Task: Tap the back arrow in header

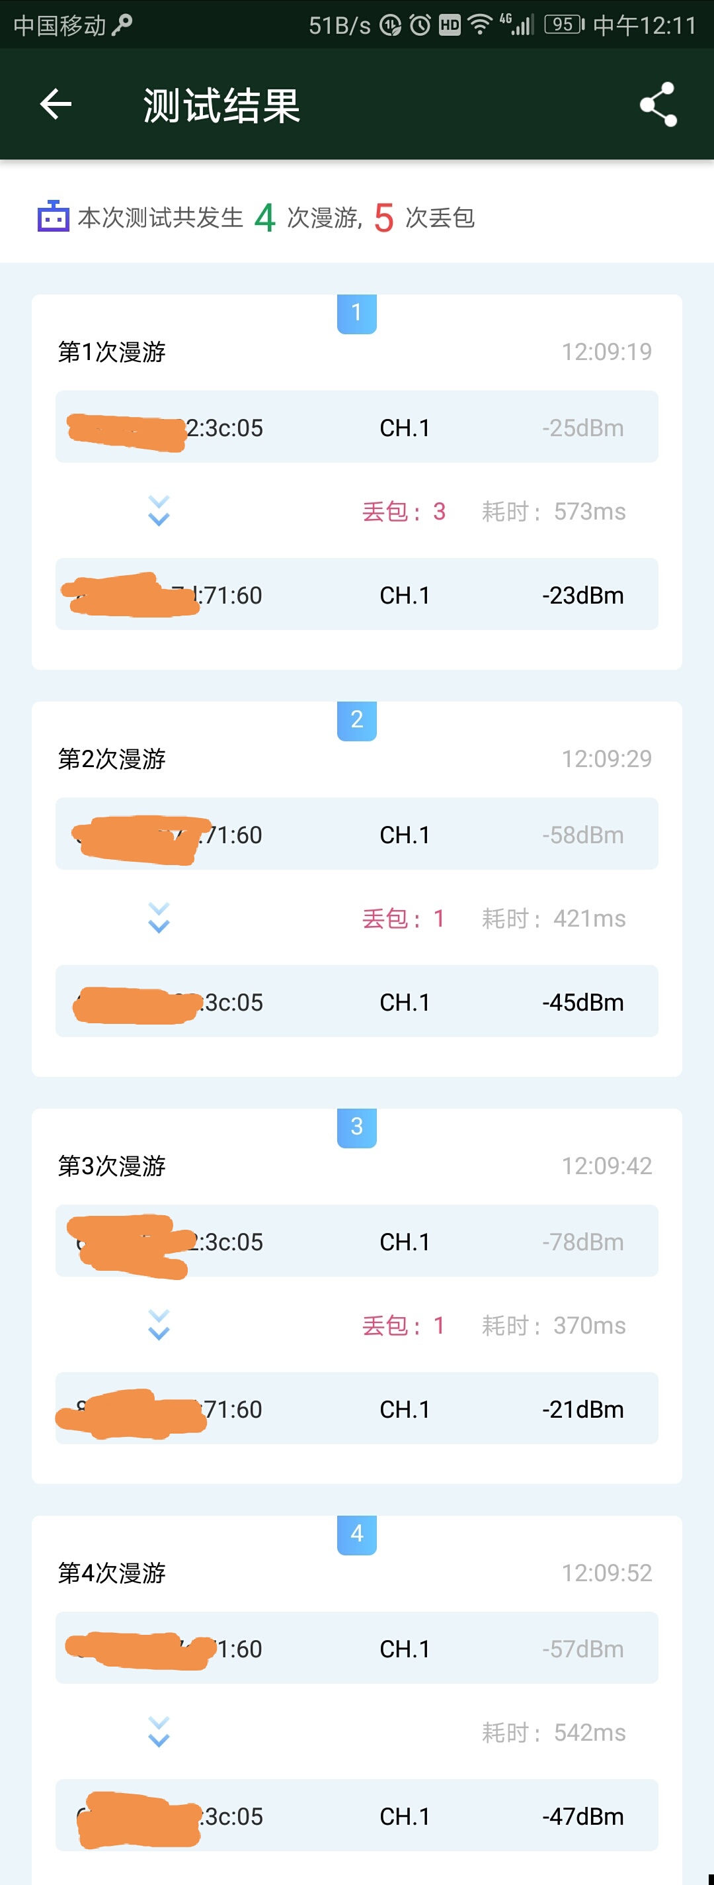Action: point(56,104)
